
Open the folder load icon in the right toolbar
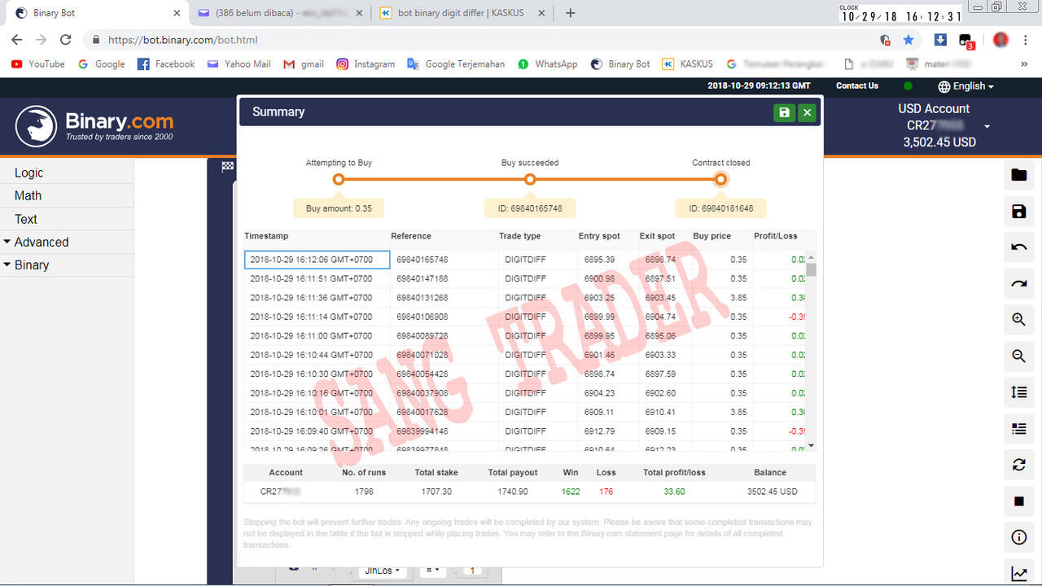tap(1018, 175)
